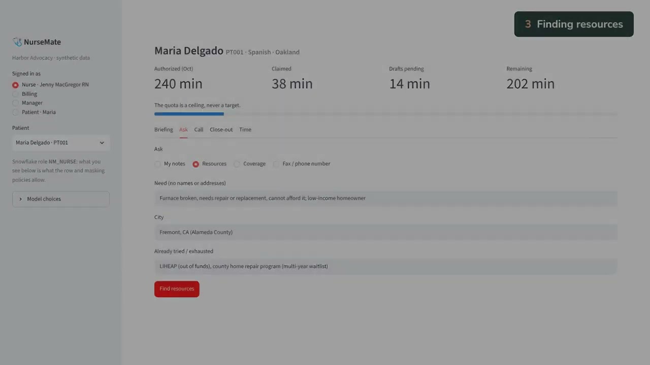Open the Maria Delgado · PT001 patient dropdown
Viewport: 650px width, 365px height.
coord(61,143)
